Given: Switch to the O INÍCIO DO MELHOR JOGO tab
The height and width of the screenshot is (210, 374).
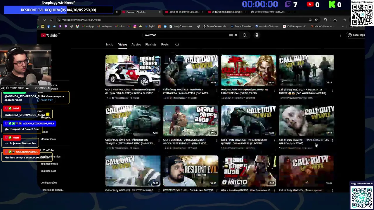Looking at the screenshot, I should point(227,12).
